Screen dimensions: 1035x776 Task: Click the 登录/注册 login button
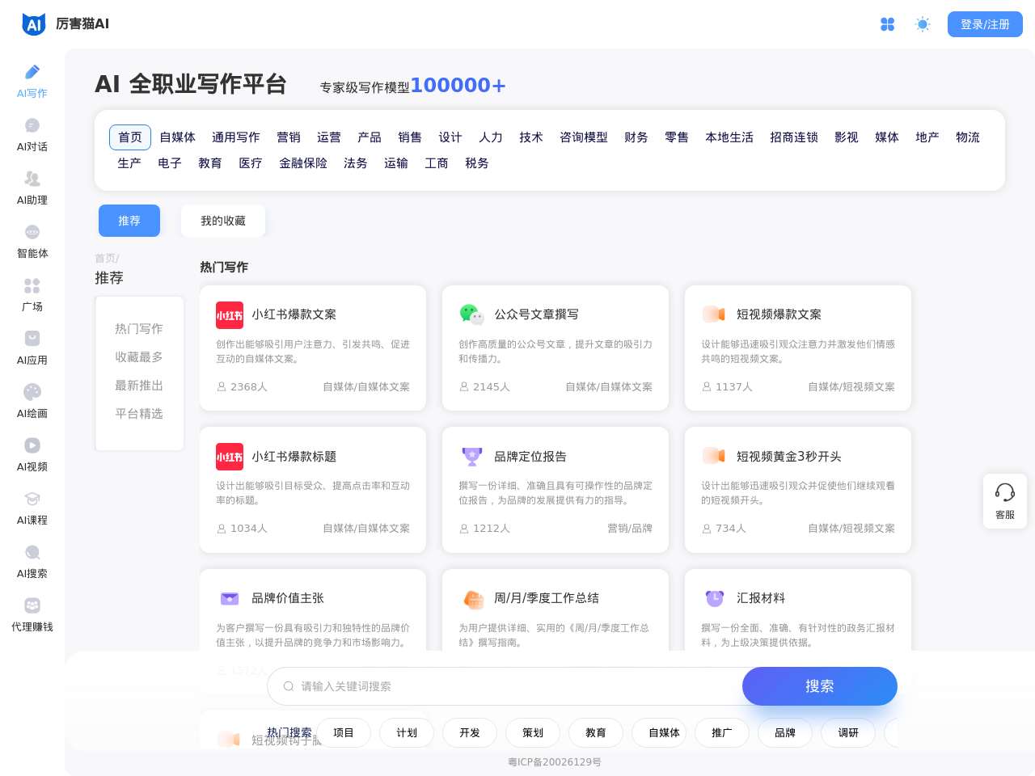coord(985,24)
